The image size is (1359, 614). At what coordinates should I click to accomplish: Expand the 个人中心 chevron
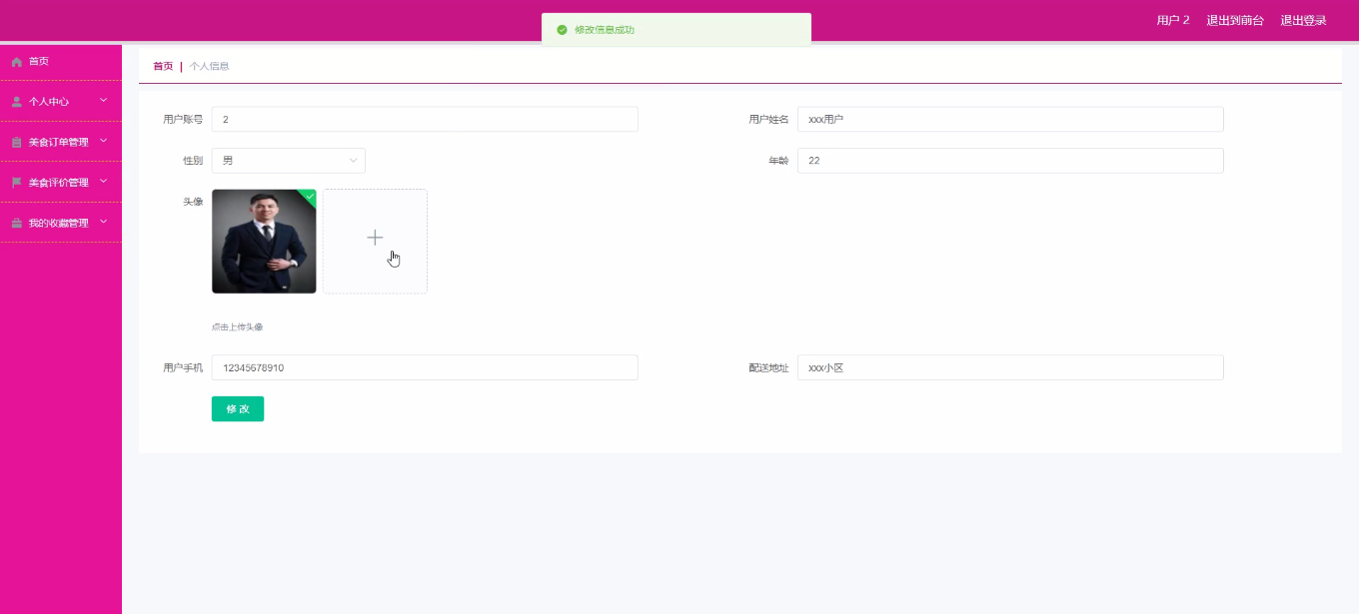click(103, 101)
